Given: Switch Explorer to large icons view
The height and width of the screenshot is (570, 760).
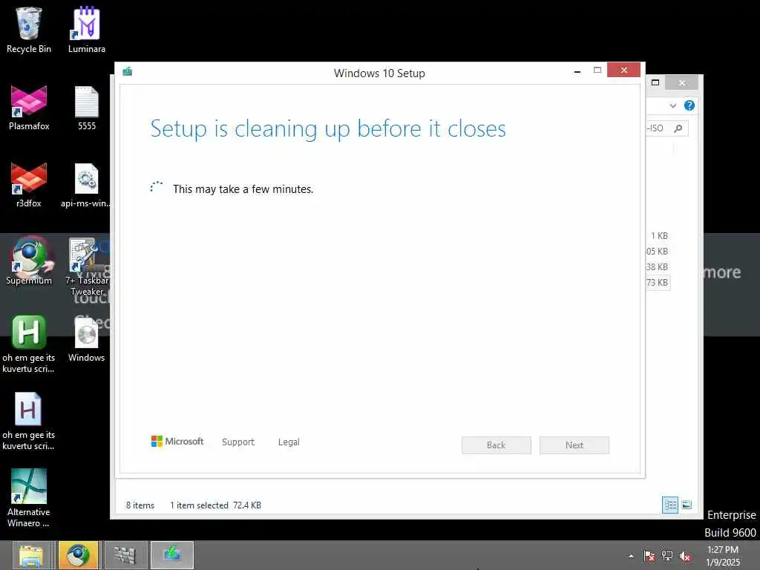Looking at the screenshot, I should coord(687,505).
